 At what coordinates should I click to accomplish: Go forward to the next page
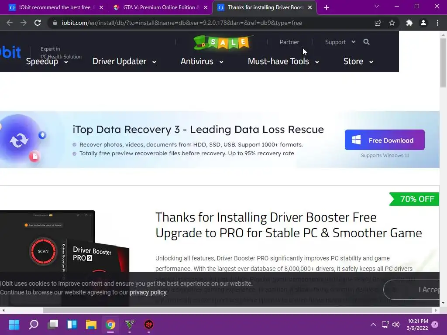click(24, 23)
